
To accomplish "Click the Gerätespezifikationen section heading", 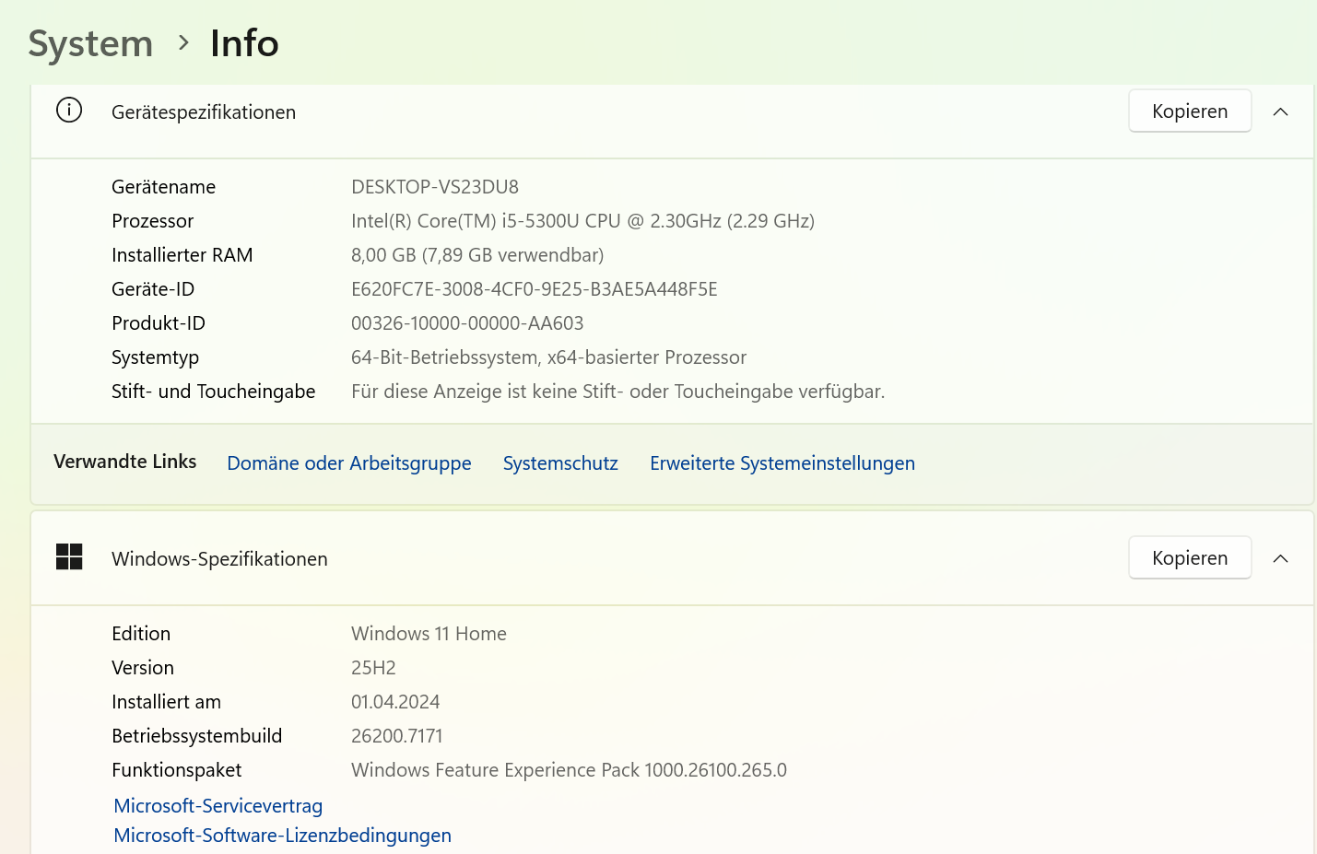I will pyautogui.click(x=204, y=111).
